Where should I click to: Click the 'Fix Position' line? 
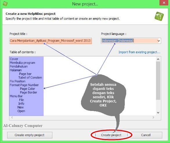pos(17,81)
